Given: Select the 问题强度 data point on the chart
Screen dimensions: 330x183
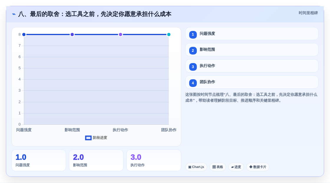Looking at the screenshot, I should [x=24, y=34].
